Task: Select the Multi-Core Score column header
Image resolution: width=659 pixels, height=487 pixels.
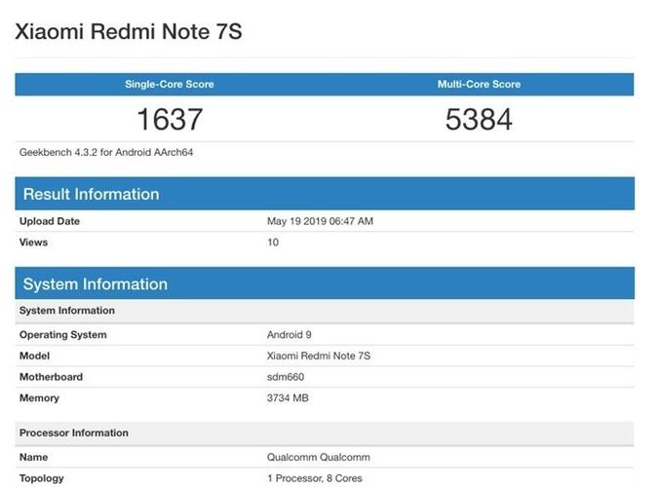Action: tap(479, 85)
